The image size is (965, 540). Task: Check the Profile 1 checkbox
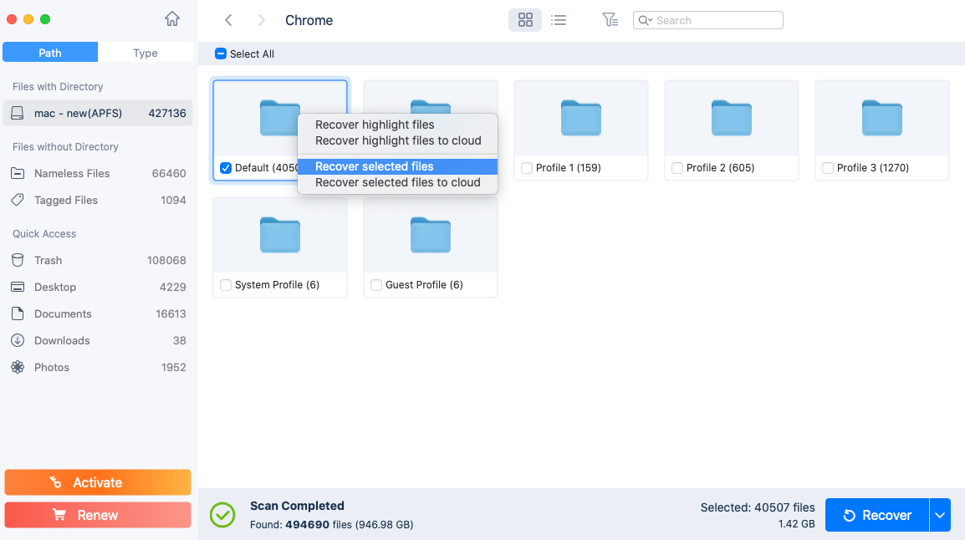pos(527,168)
